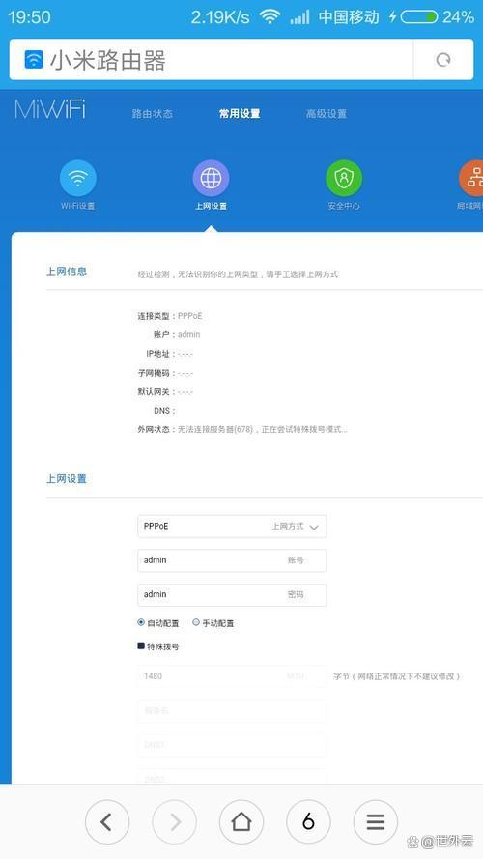The height and width of the screenshot is (859, 483).
Task: Open the browser hamburger menu
Action: click(x=375, y=821)
